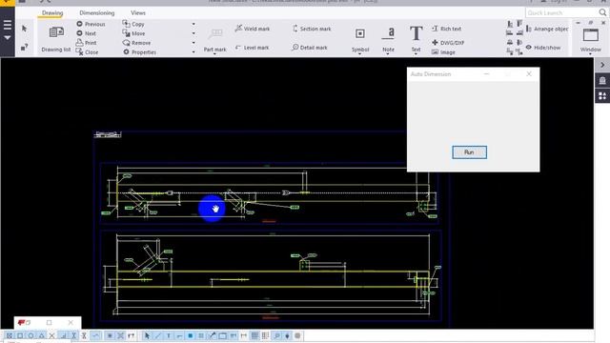Expand the Properties dropdown arrow
The image size is (610, 343).
pos(193,52)
